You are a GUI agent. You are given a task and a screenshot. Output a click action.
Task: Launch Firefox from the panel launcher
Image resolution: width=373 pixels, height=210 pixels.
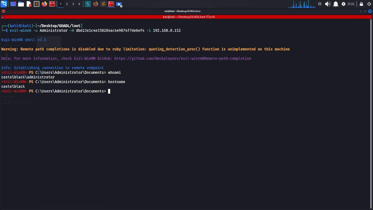click(44, 4)
